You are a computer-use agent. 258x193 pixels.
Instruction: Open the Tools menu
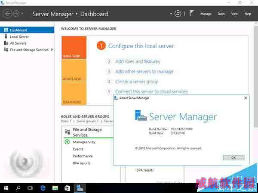coord(221,14)
